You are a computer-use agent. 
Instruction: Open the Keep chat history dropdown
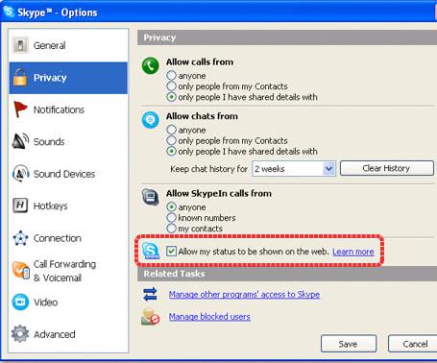[x=328, y=168]
